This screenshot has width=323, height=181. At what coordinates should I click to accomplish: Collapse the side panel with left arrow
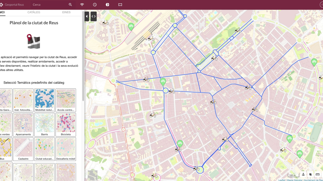coord(87,16)
